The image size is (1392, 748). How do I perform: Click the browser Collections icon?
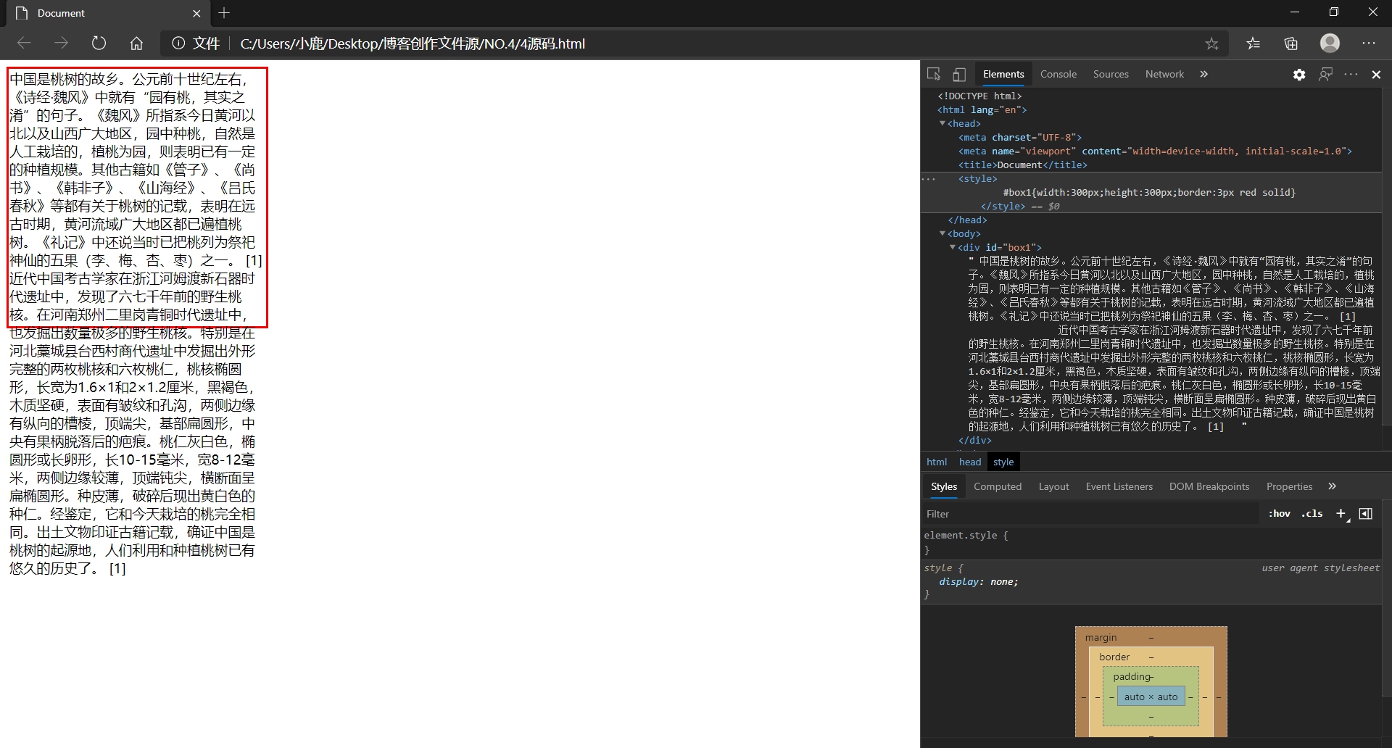(x=1290, y=43)
